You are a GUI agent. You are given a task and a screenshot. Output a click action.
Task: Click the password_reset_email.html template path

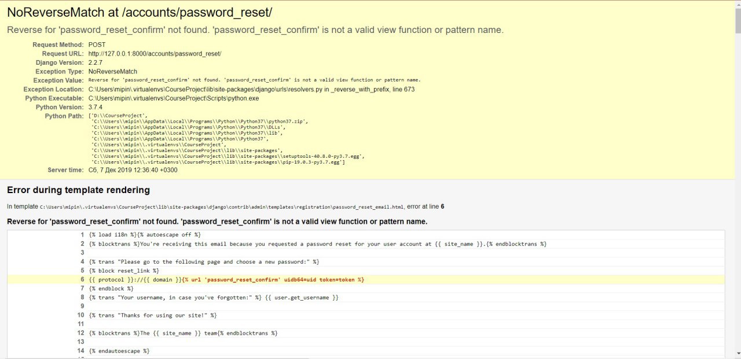click(x=222, y=206)
